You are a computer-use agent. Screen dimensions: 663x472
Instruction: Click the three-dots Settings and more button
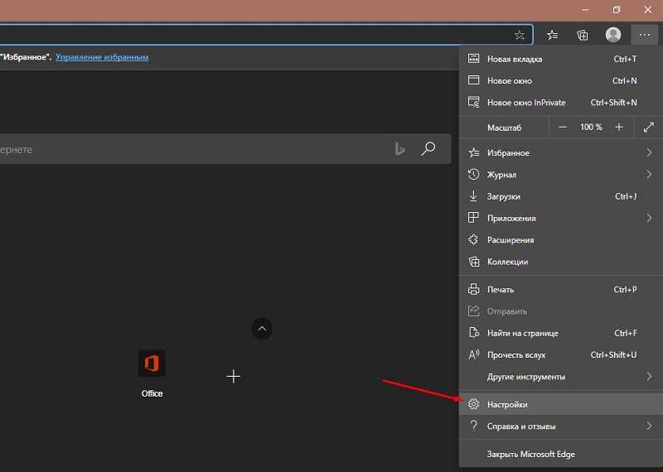pos(645,35)
